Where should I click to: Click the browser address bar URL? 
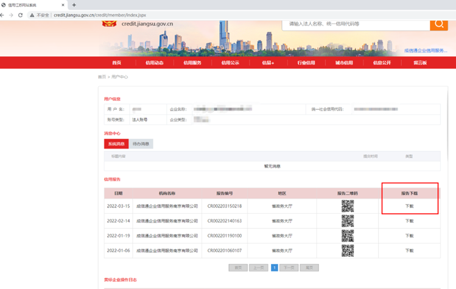tap(100, 15)
